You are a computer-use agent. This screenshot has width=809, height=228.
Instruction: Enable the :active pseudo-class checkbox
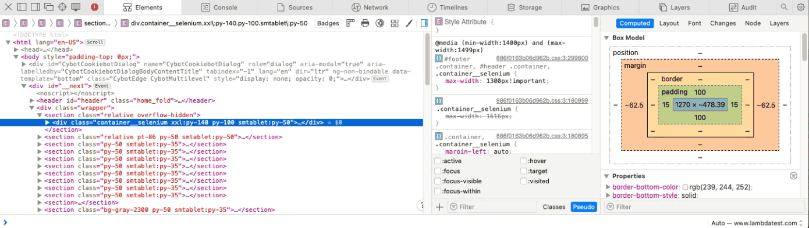click(438, 161)
